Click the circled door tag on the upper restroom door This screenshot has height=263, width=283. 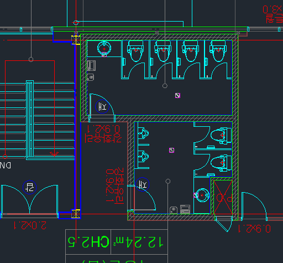[x=102, y=106]
